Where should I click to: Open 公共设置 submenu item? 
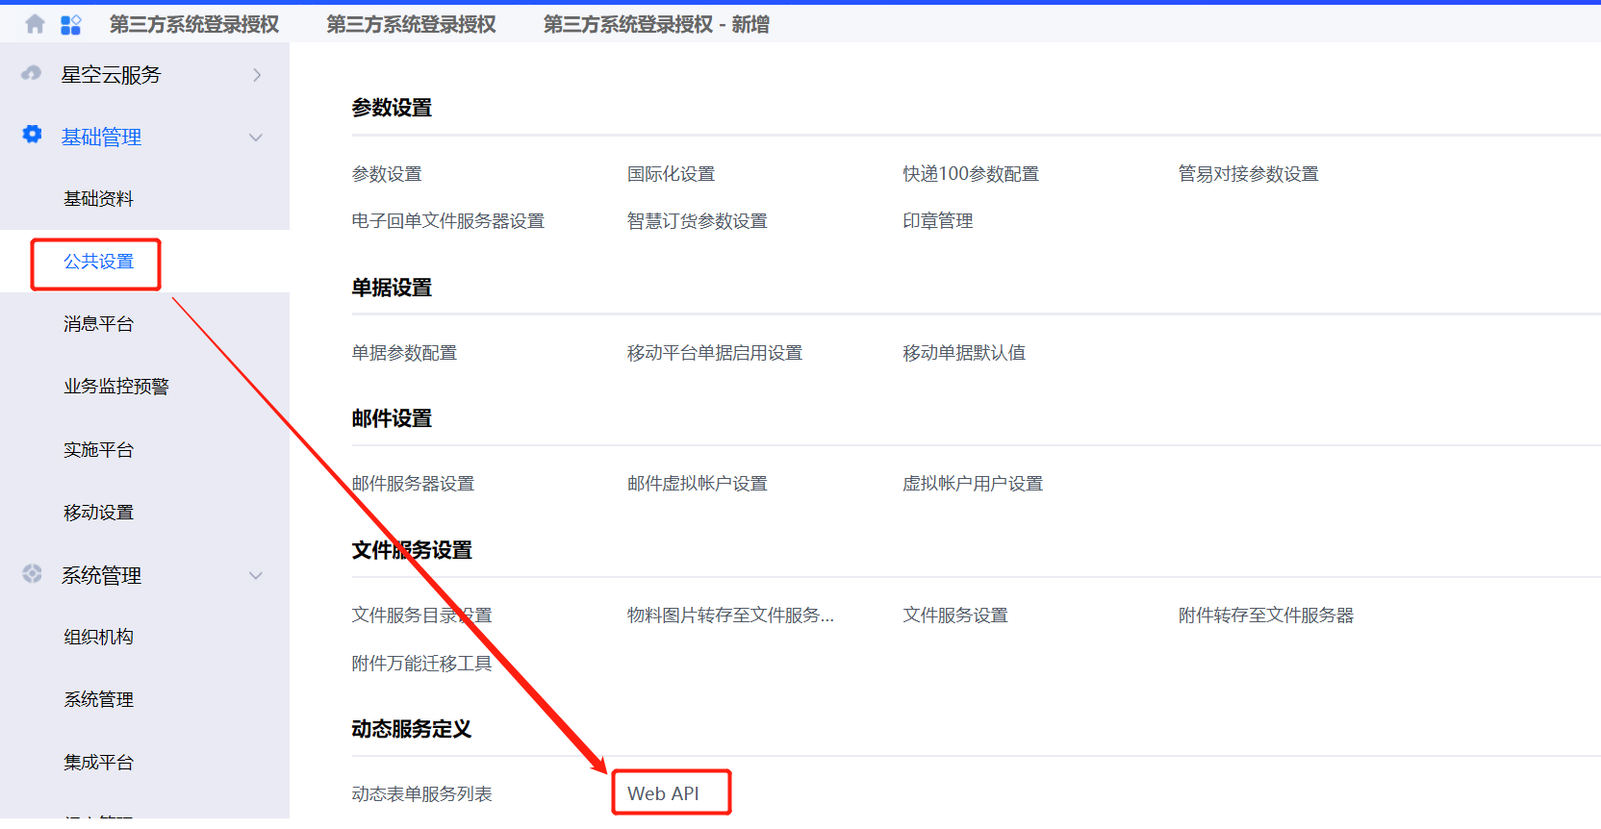click(x=98, y=262)
